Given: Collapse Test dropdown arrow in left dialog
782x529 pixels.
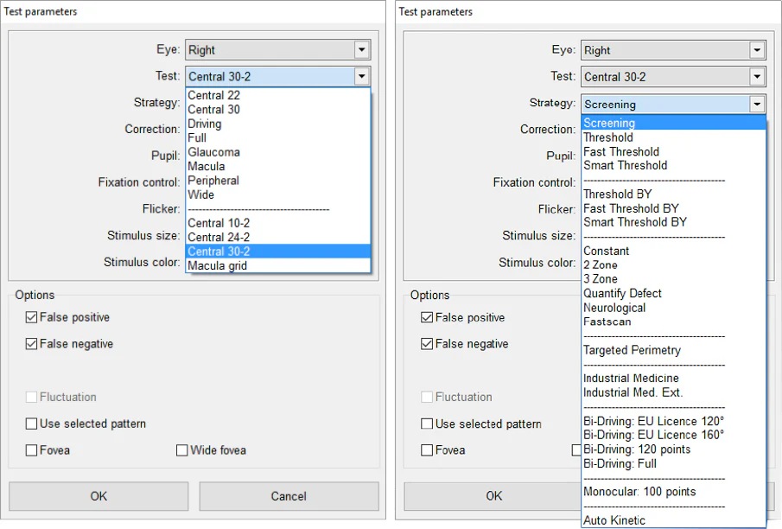Looking at the screenshot, I should pyautogui.click(x=362, y=76).
